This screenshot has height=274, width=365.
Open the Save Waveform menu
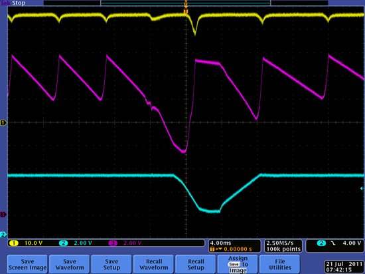70,265
